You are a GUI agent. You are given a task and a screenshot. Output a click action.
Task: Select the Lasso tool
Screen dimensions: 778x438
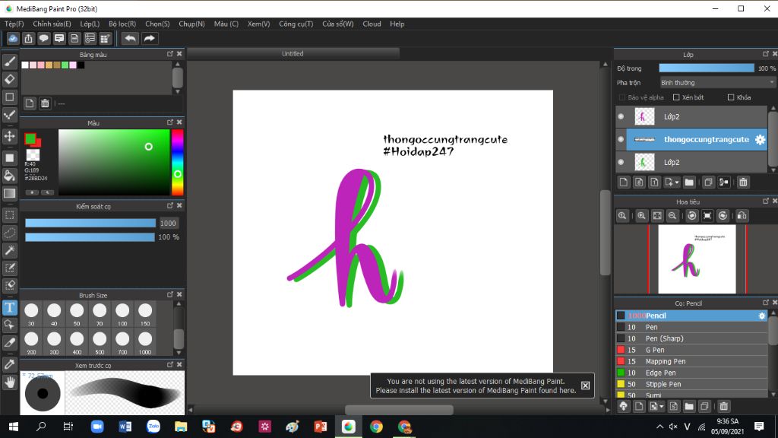point(9,233)
